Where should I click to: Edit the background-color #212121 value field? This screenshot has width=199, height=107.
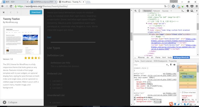click(157, 101)
